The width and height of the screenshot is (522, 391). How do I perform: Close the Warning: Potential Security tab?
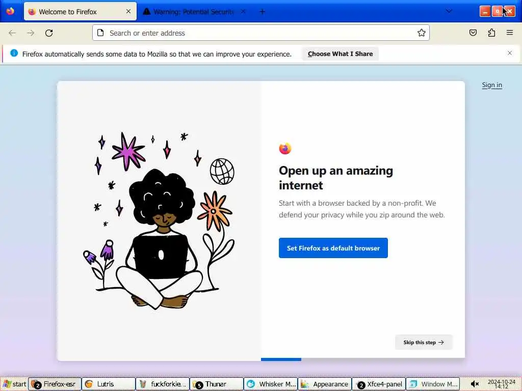click(243, 11)
